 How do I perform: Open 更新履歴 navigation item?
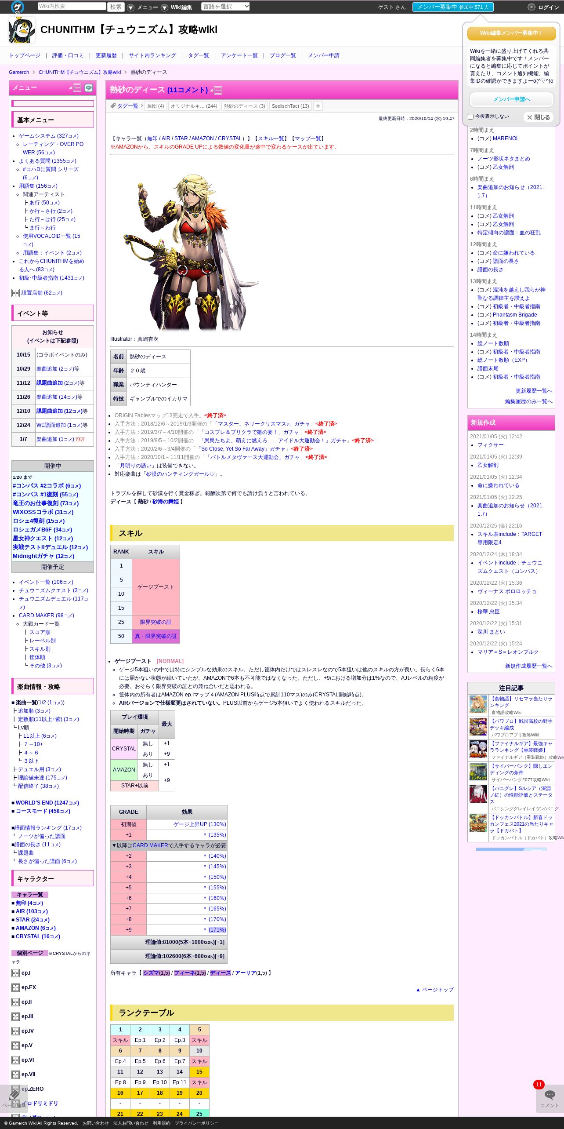pos(106,55)
